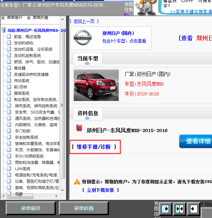Screen dimensions: 212x218
Task: Click the page icon next to 前言、概述信息
Action: [x=9, y=36]
